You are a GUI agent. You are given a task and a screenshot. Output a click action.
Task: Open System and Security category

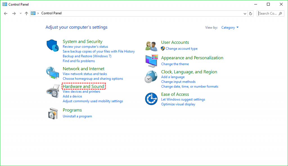pyautogui.click(x=82, y=42)
